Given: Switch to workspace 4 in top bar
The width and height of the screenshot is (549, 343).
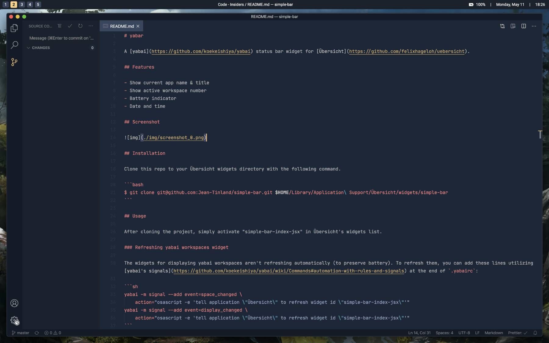Looking at the screenshot, I should pyautogui.click(x=30, y=5).
